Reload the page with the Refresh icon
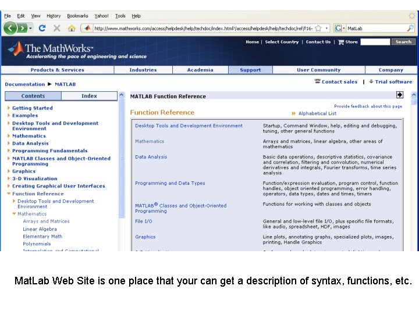 pos(42,28)
